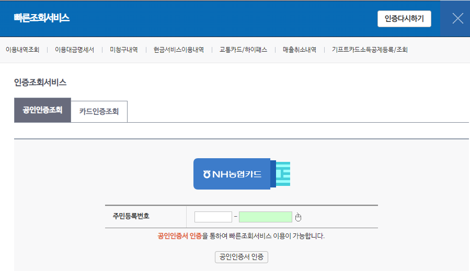This screenshot has height=271, width=470.
Task: Focus the green 주민등록번호 second input box
Action: tap(266, 217)
